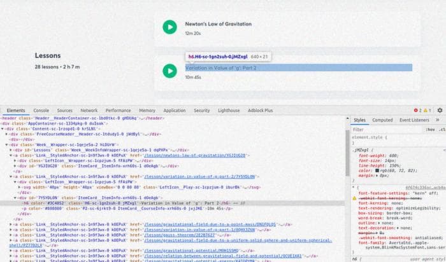Open the stylesheet source link above font-feature-settings
Image resolution: width=446 pixels, height=262 pixels.
[426, 188]
